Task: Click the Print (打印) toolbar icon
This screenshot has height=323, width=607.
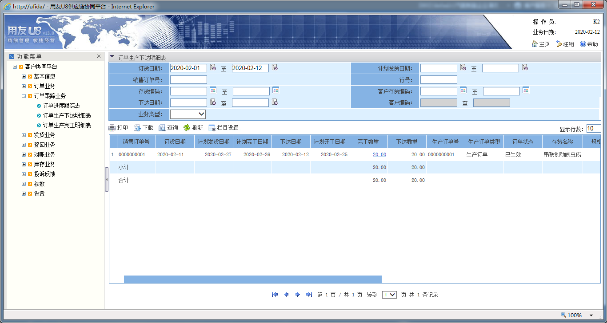Action: pos(112,128)
